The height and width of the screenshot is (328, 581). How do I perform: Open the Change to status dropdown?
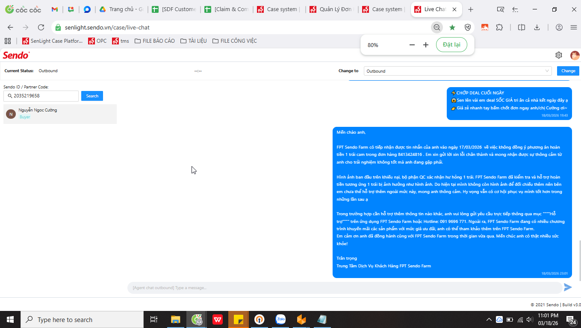pyautogui.click(x=457, y=71)
